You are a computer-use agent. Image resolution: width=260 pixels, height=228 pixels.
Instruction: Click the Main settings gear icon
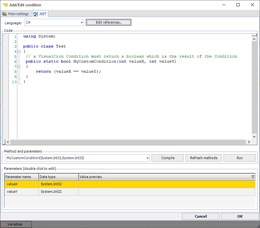point(5,14)
